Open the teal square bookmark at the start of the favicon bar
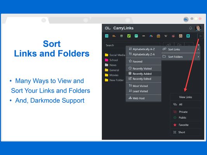The image size is (207, 155). click(107, 36)
